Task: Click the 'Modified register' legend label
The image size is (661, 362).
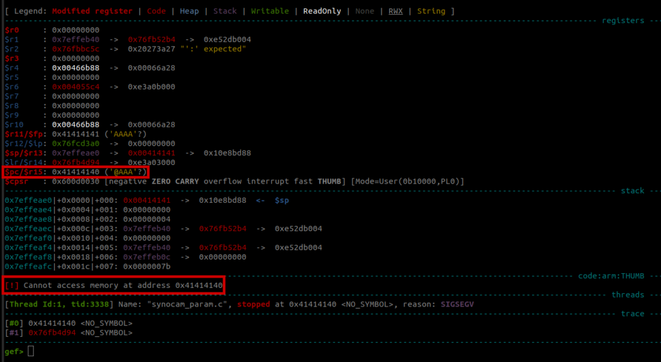Action: [92, 11]
